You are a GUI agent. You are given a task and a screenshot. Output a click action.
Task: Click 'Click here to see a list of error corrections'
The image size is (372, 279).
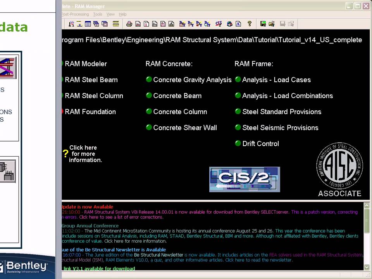coord(121,217)
